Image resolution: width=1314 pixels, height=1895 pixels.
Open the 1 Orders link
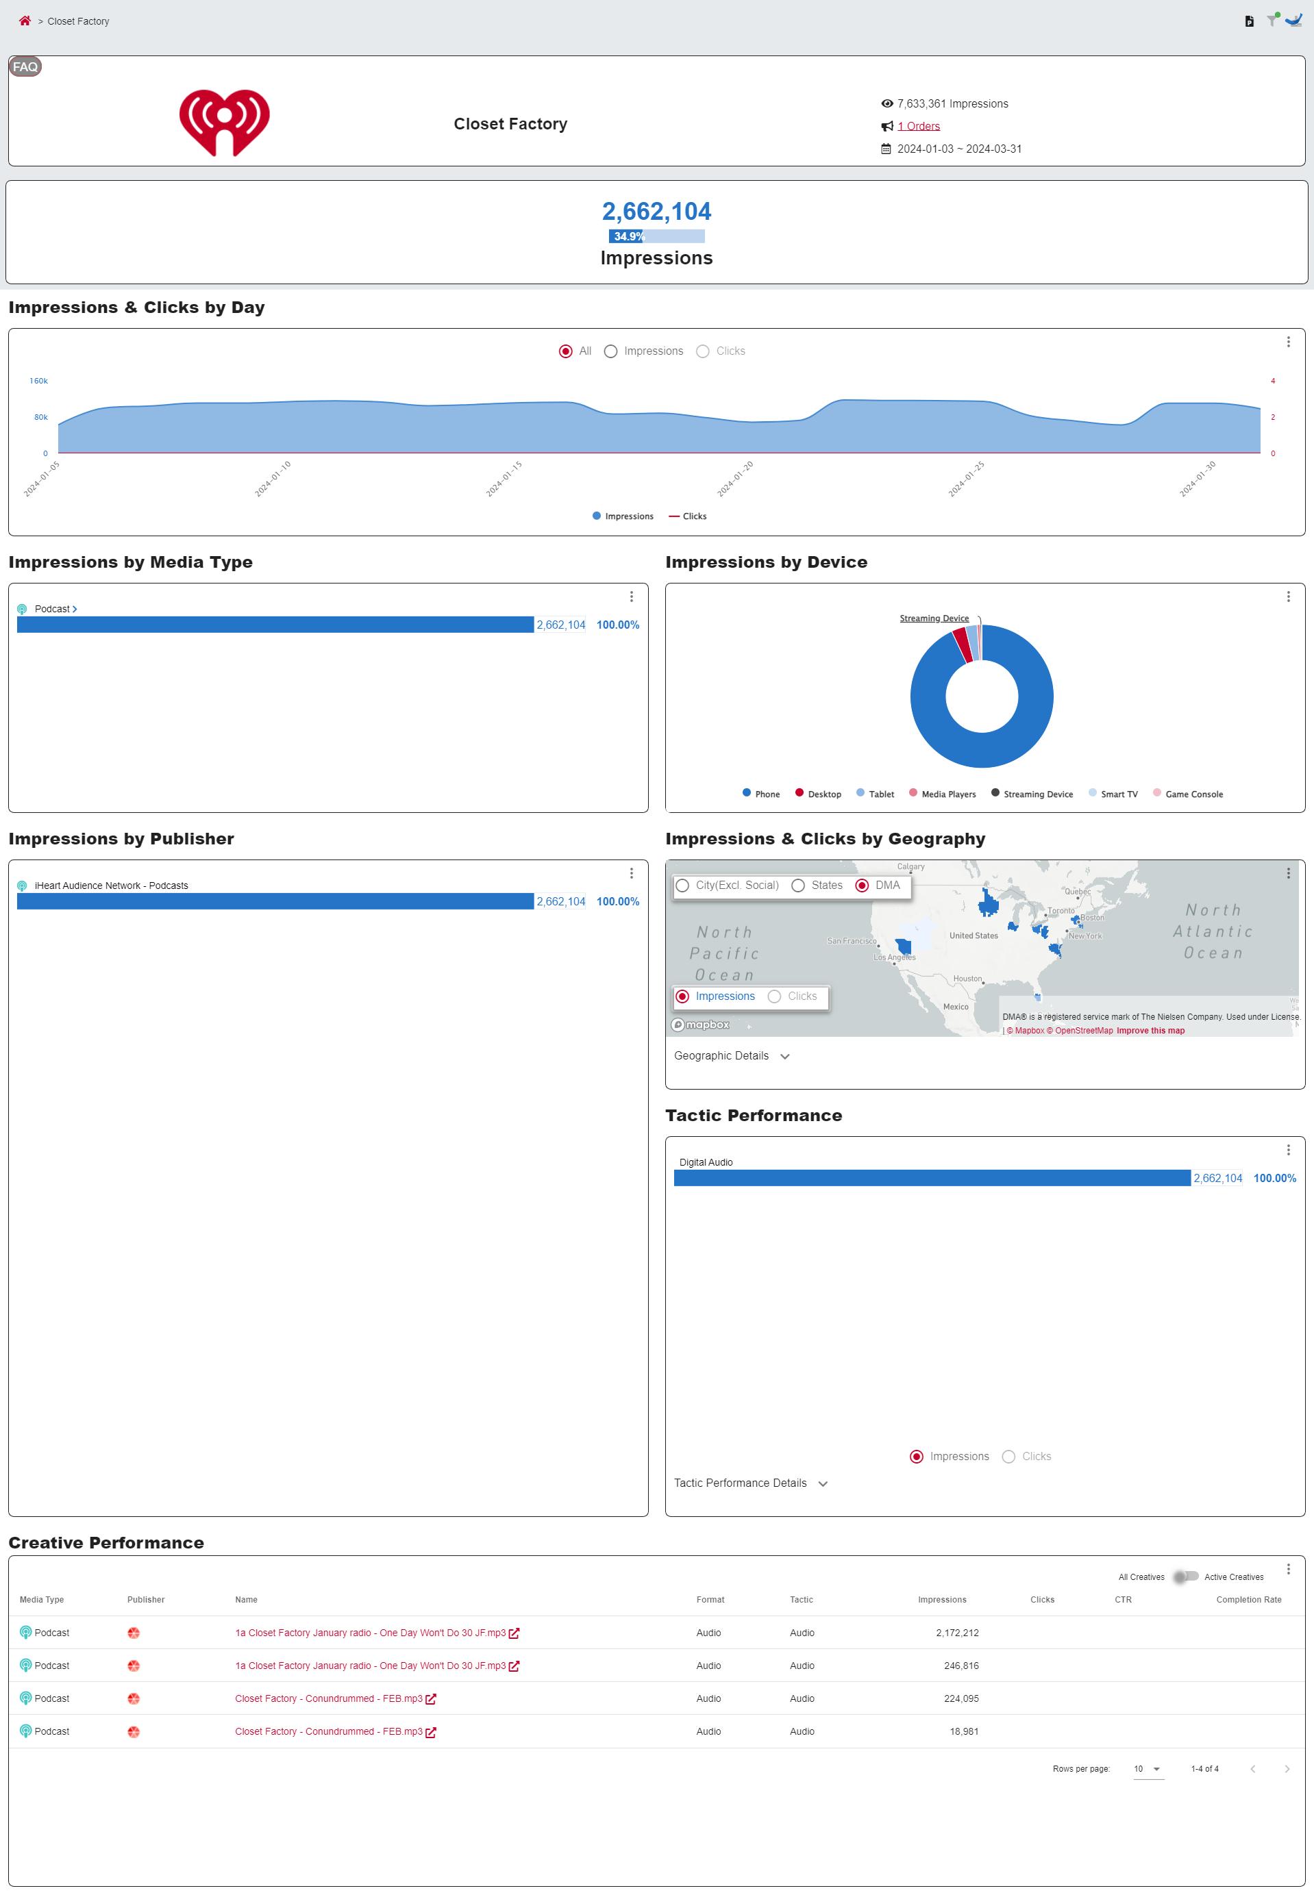click(x=918, y=126)
